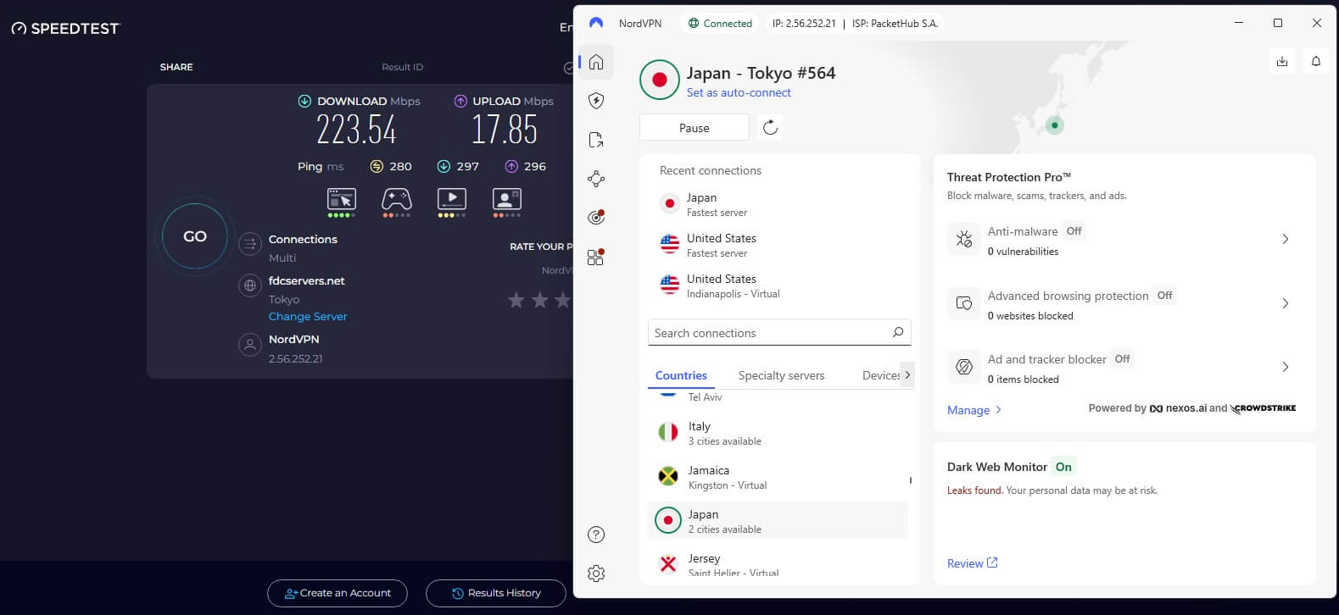The image size is (1339, 615).
Task: Open apps grid sidebar icon with badge
Action: click(x=596, y=257)
